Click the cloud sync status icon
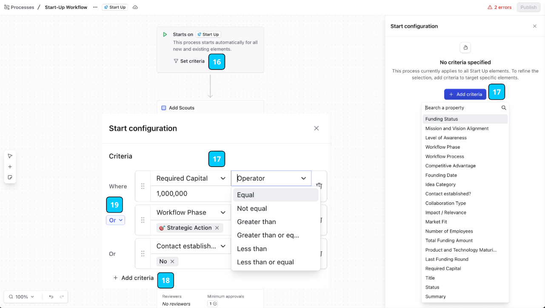 pos(135,7)
